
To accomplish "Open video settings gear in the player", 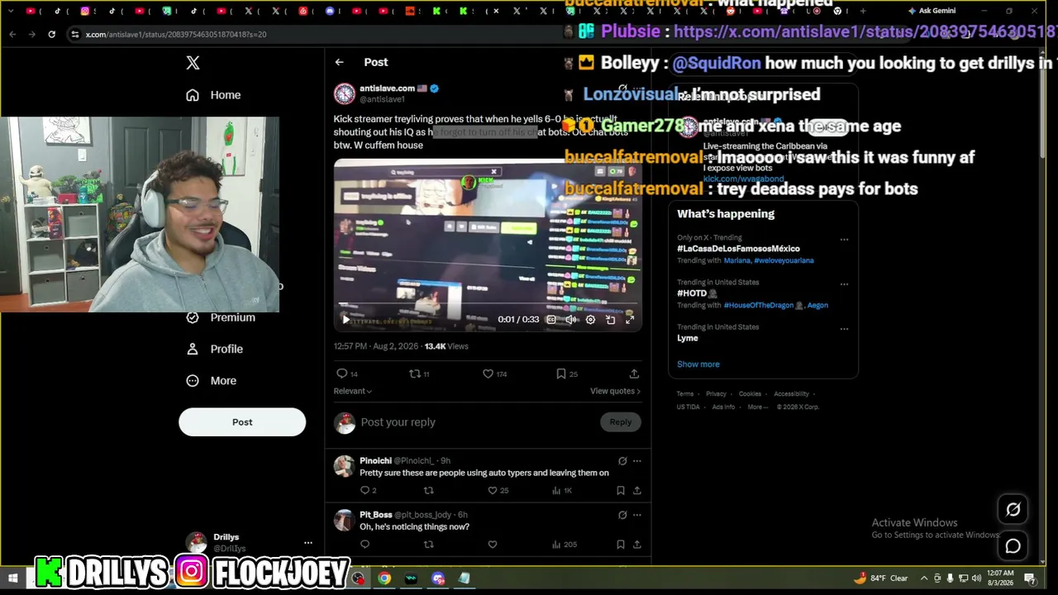I will click(590, 320).
